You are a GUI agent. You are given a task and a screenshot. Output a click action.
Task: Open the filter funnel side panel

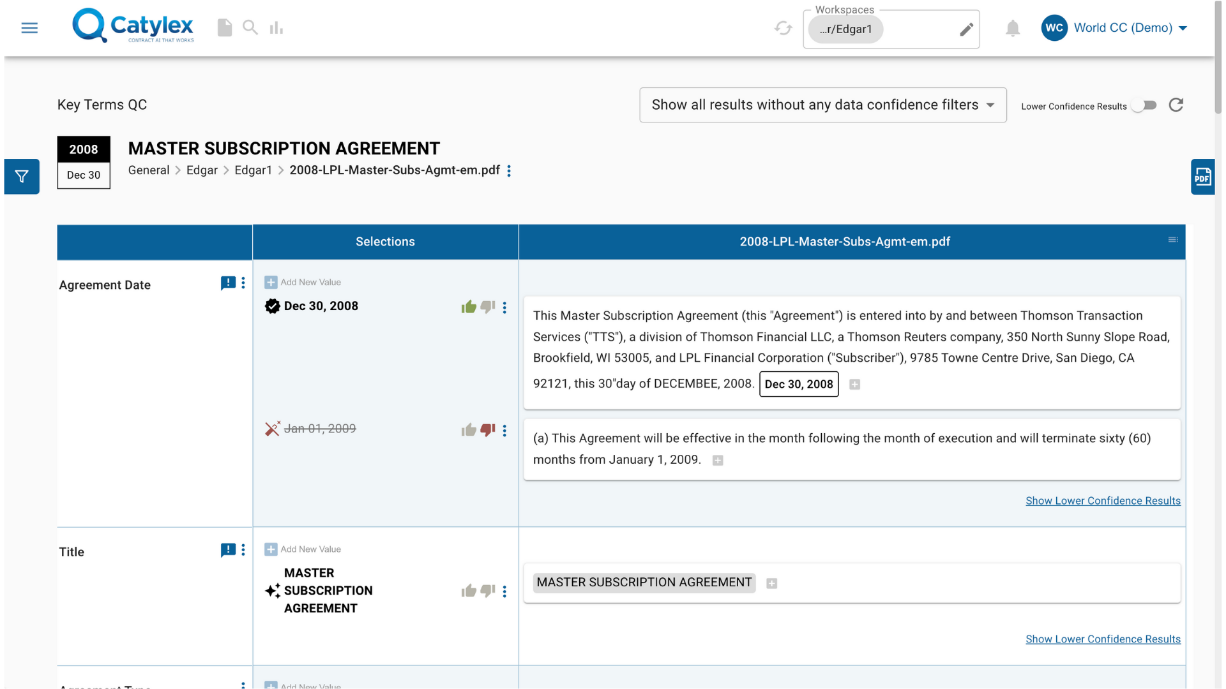[x=22, y=177]
